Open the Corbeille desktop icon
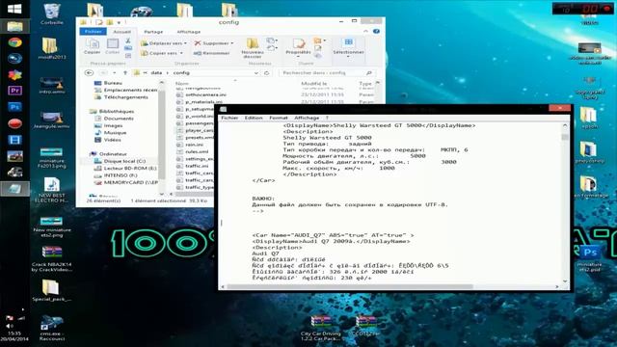The width and height of the screenshot is (617, 347). pos(51,14)
